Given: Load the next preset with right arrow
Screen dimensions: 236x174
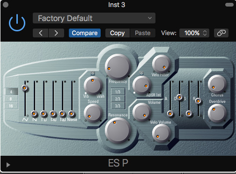Looking at the screenshot, I should coord(56,33).
